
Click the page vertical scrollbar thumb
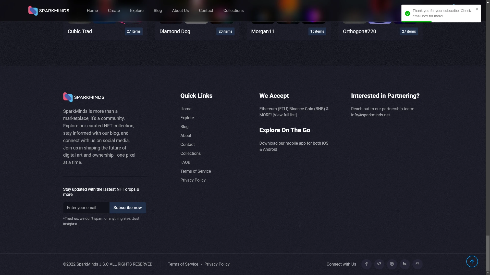point(488,253)
